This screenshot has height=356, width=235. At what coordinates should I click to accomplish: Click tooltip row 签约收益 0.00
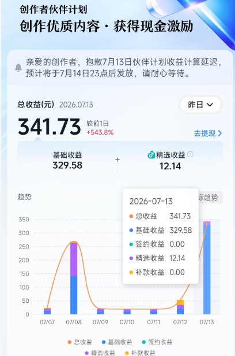click(x=157, y=244)
